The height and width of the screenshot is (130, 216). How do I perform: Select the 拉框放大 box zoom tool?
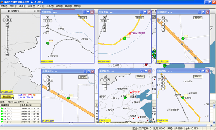(x=14, y=11)
